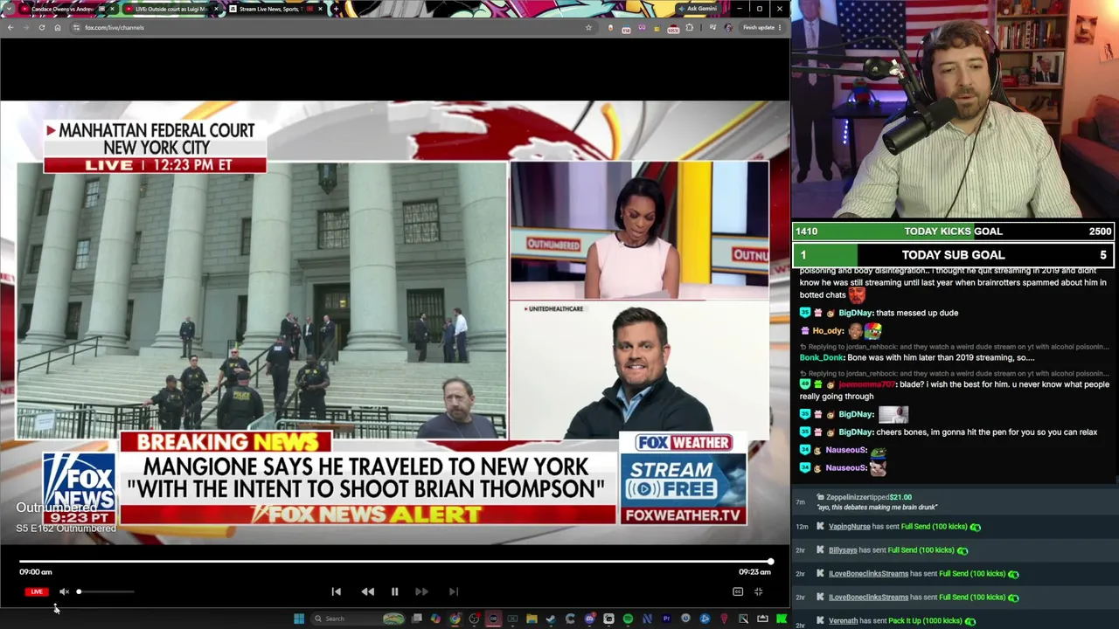
Task: Click BigDNay's 'thats messed up dude' username
Action: pyautogui.click(x=855, y=313)
